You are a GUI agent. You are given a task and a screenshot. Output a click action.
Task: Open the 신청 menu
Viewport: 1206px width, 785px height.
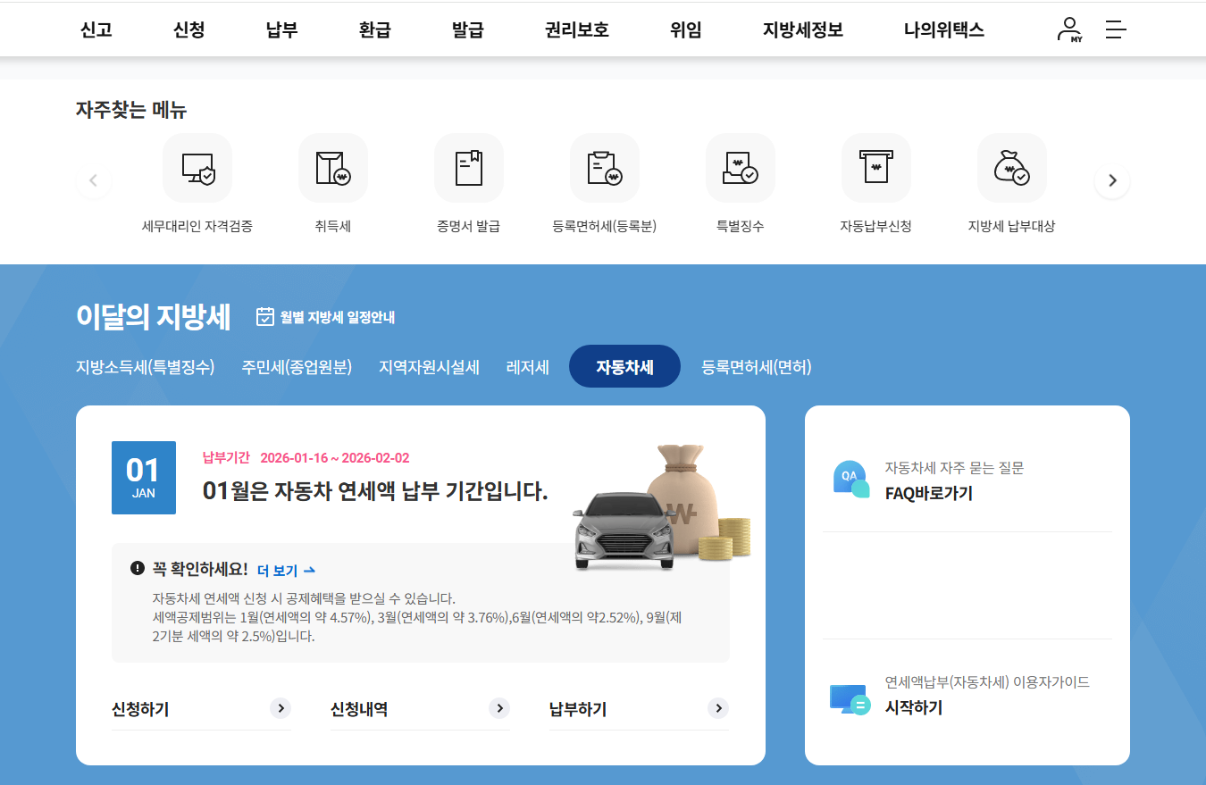click(189, 29)
